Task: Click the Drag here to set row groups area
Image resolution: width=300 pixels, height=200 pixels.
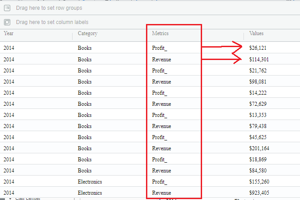Action: click(x=49, y=8)
